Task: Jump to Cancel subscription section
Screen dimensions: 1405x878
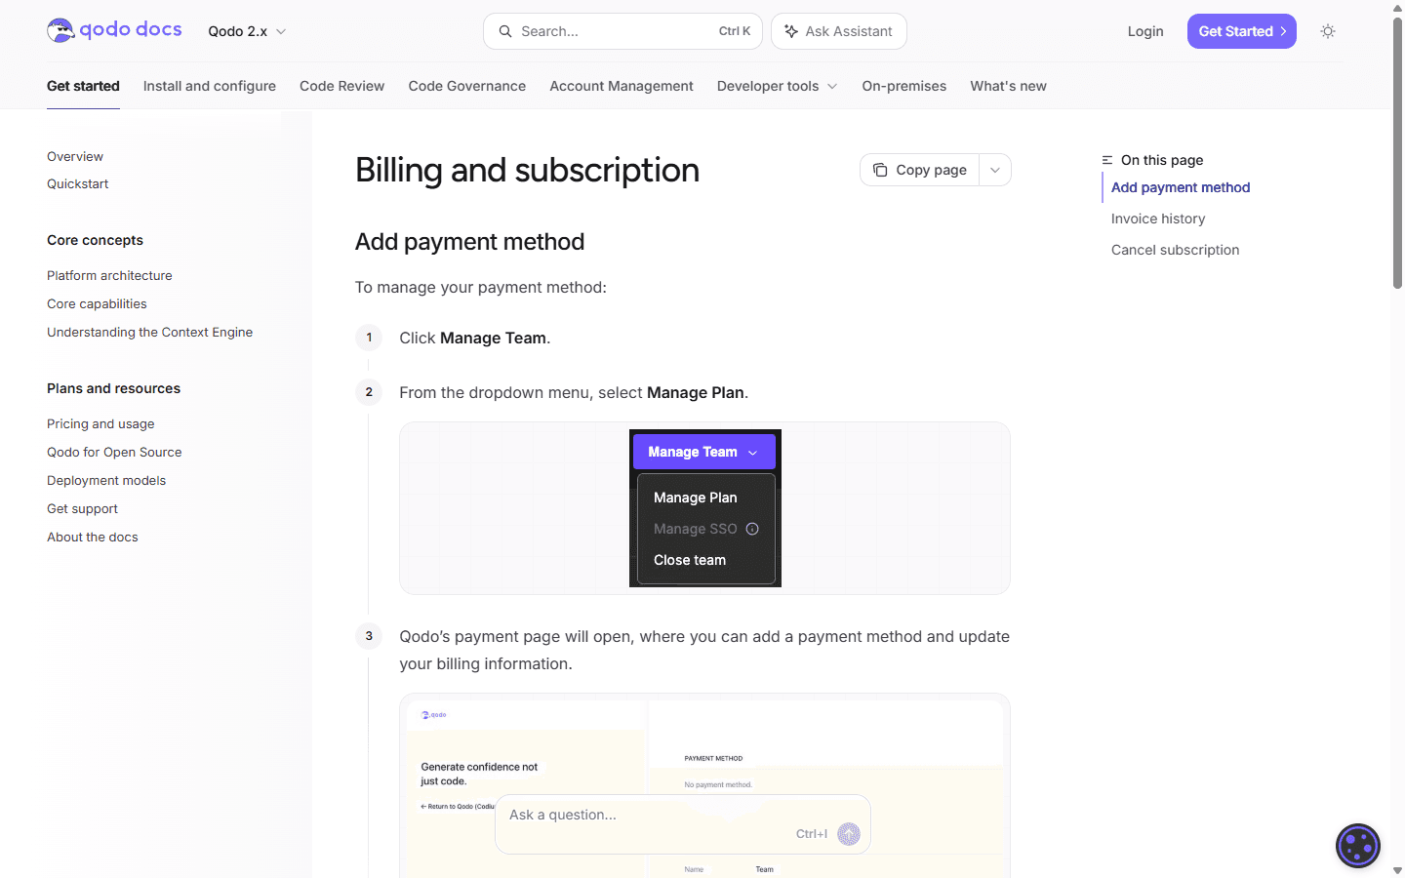Action: click(x=1175, y=250)
